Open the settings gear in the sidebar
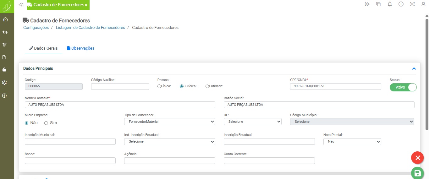 tap(5, 83)
